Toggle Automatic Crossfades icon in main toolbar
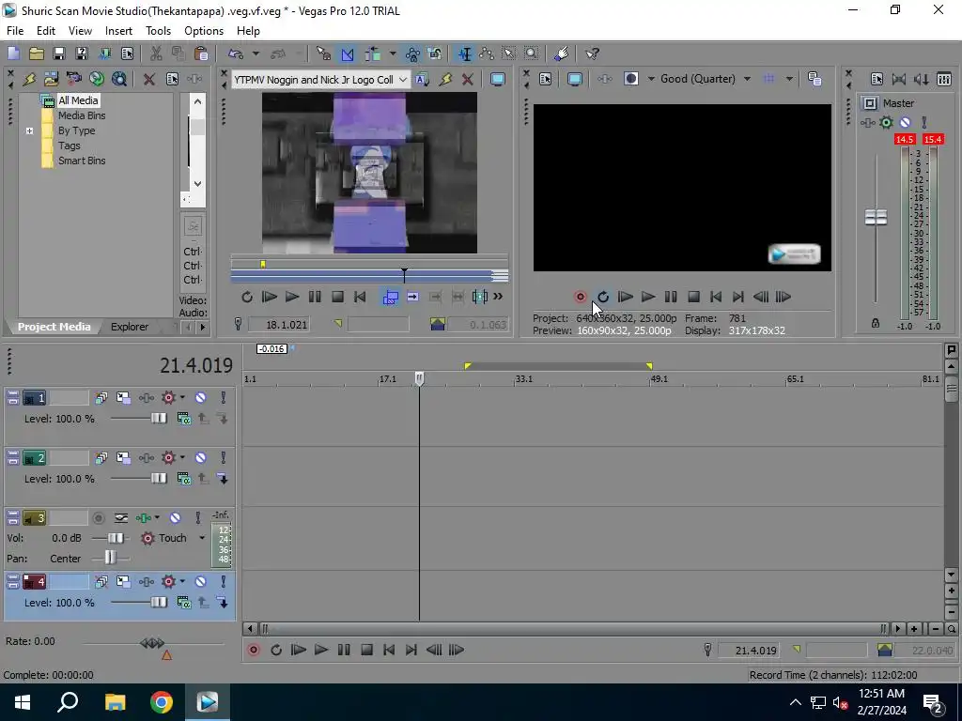 [348, 54]
